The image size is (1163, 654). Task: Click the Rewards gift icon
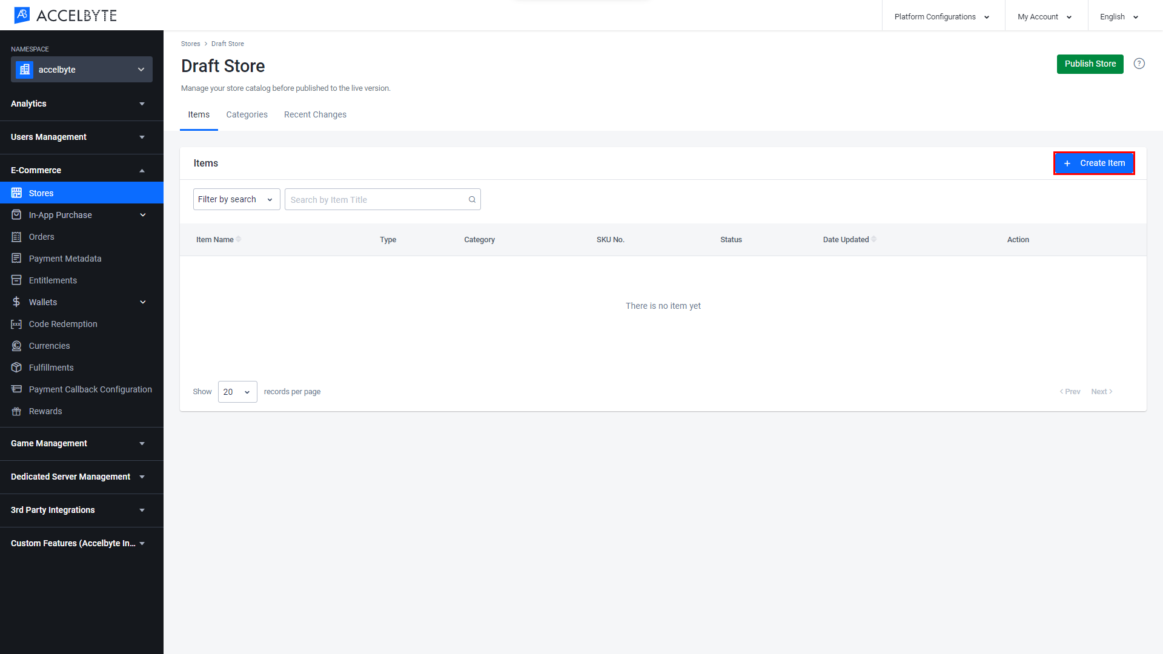tap(16, 411)
